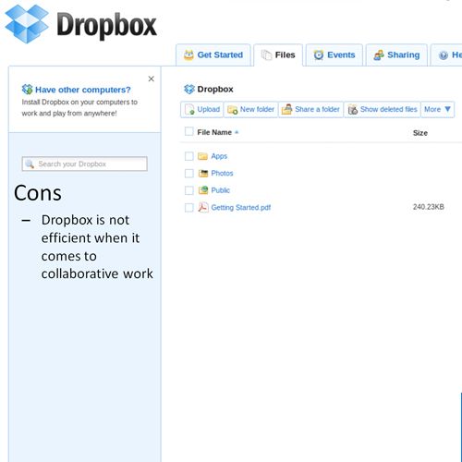Open the Public folder link

221,190
